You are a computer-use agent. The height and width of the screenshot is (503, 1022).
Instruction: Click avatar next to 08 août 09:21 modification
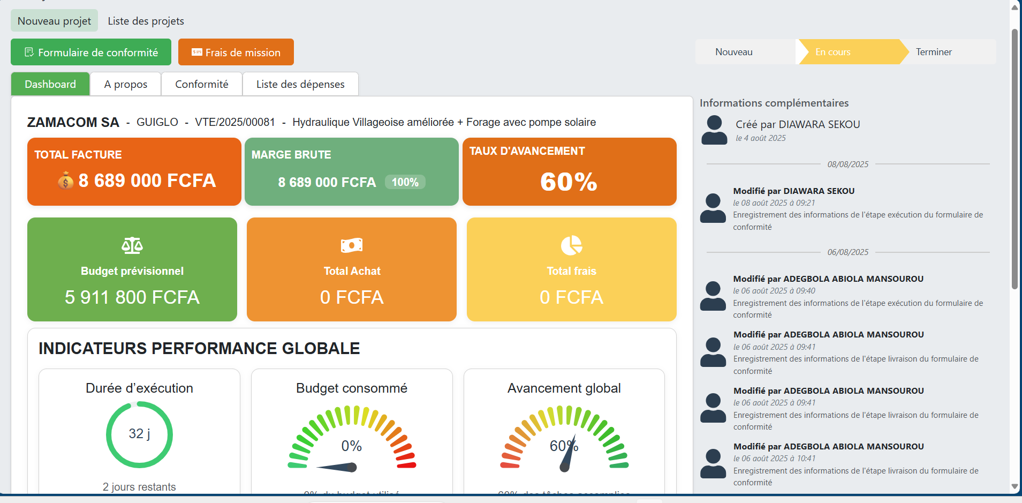[x=713, y=208]
